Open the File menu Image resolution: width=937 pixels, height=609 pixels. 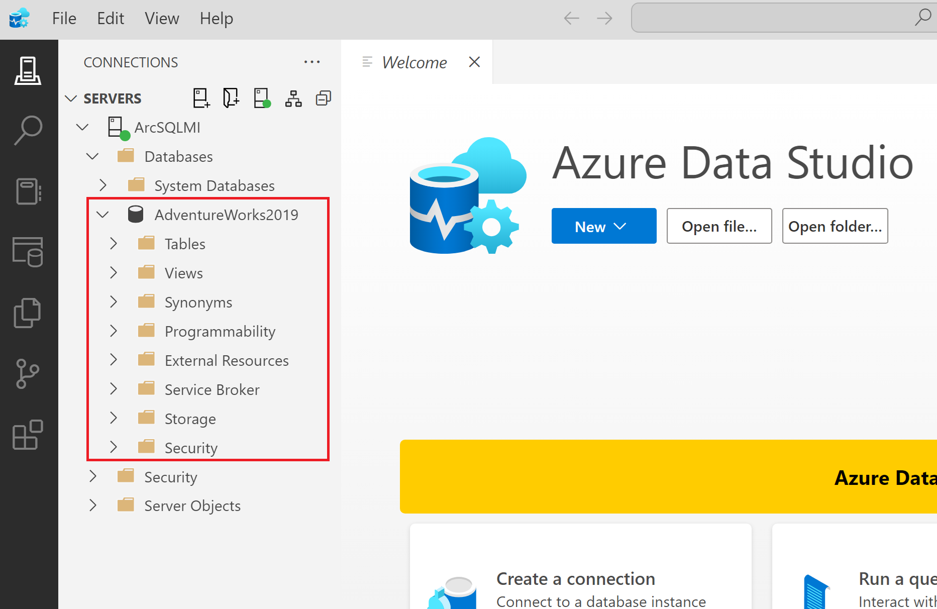click(64, 19)
